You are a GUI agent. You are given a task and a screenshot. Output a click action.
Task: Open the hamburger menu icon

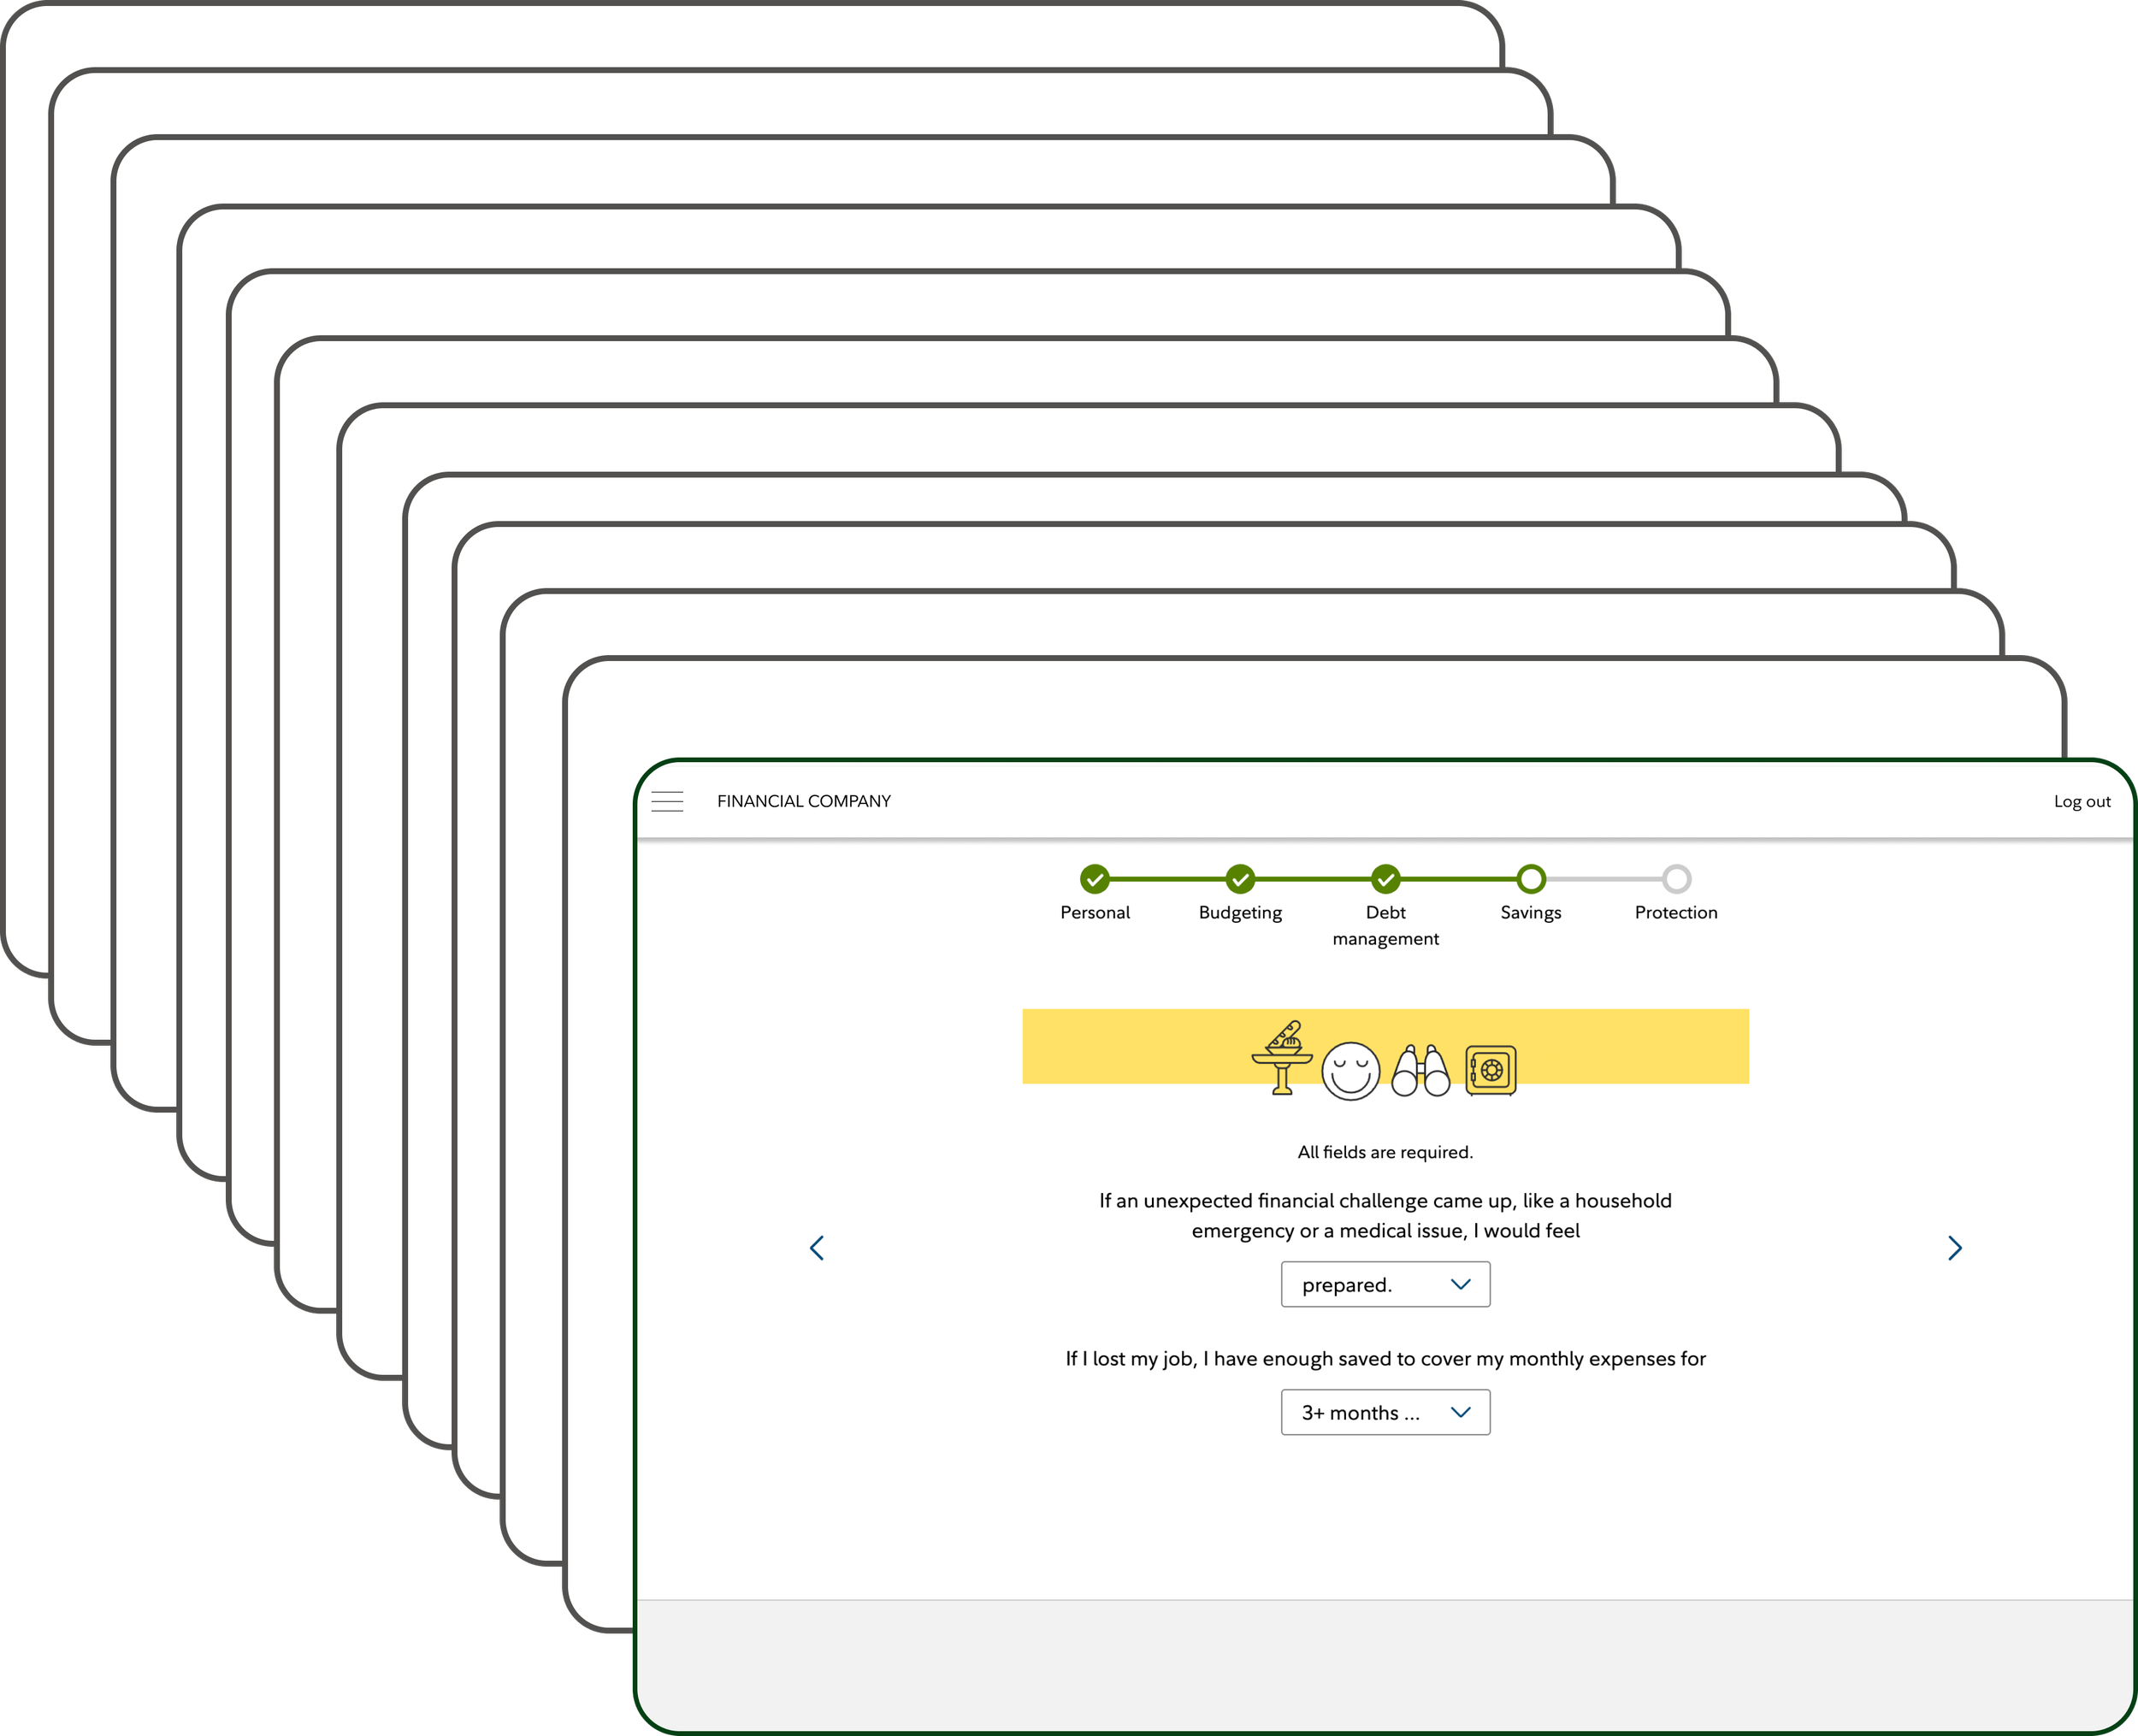(667, 801)
